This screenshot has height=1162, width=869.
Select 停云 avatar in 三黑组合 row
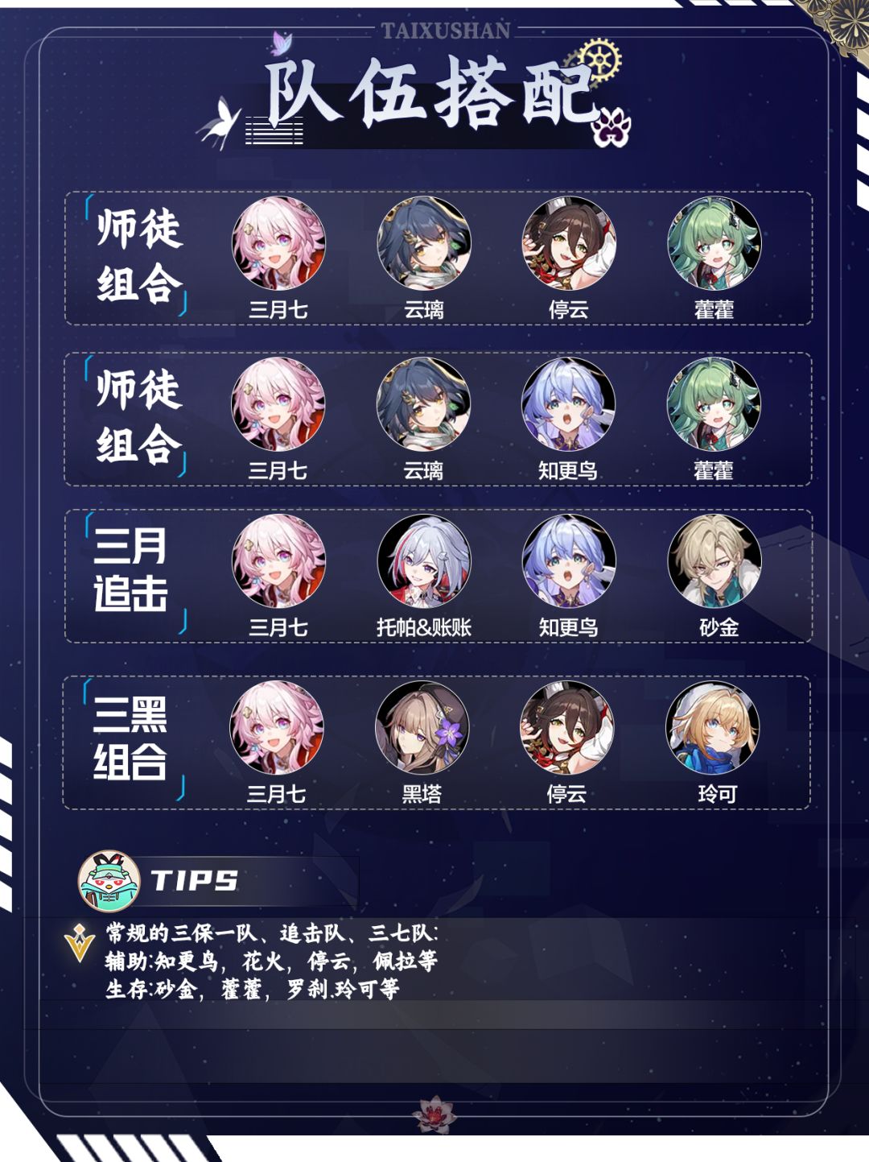[x=566, y=728]
